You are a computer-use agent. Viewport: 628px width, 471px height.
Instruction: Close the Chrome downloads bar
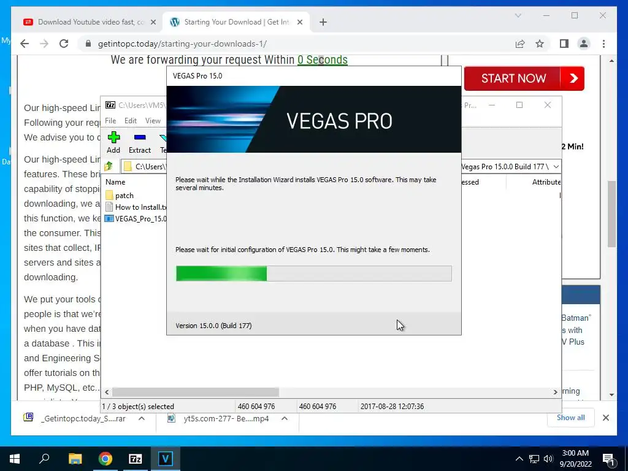click(605, 418)
